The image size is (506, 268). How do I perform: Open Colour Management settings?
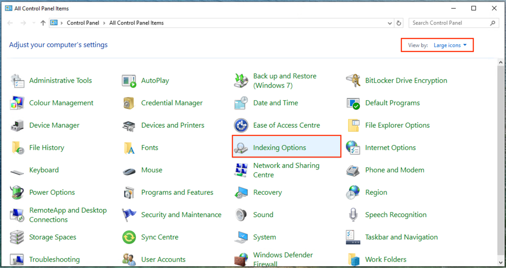tap(61, 103)
